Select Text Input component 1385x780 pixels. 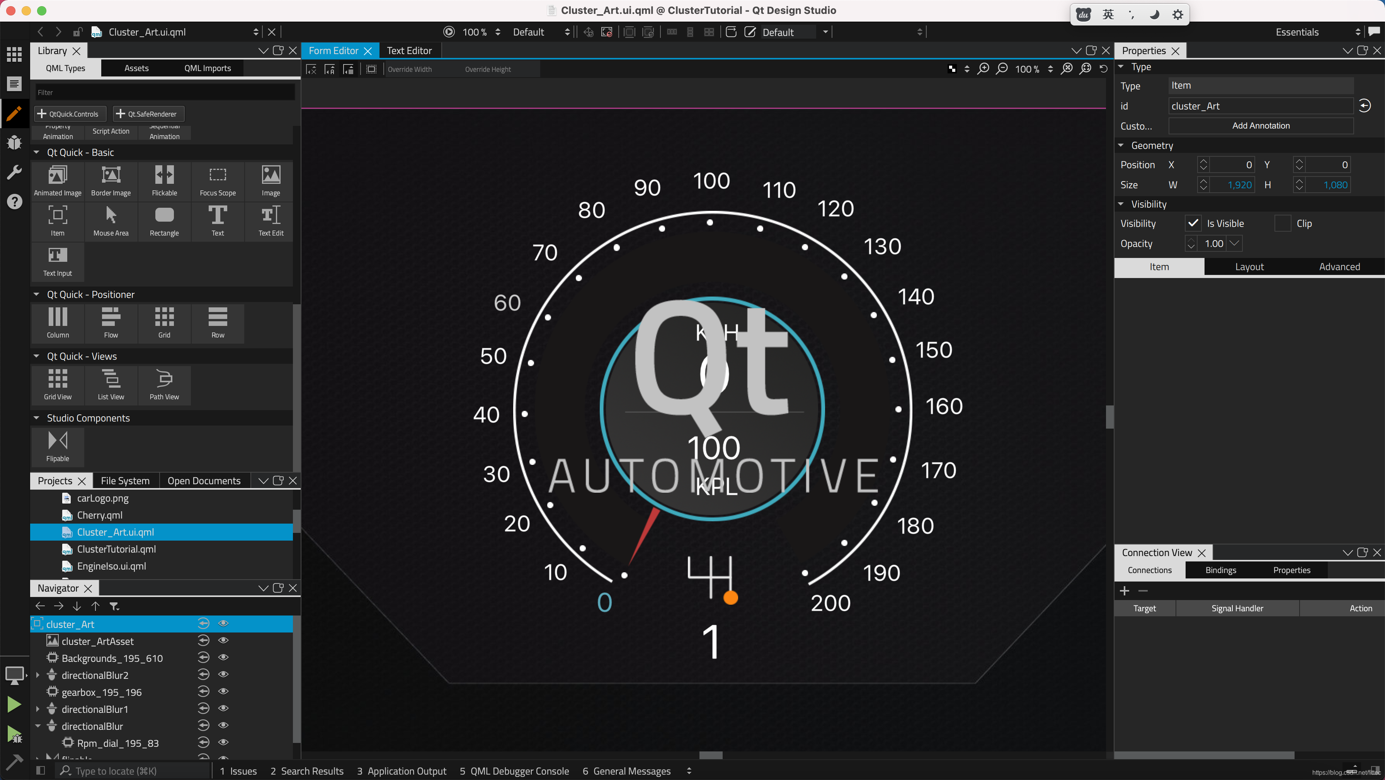58,262
